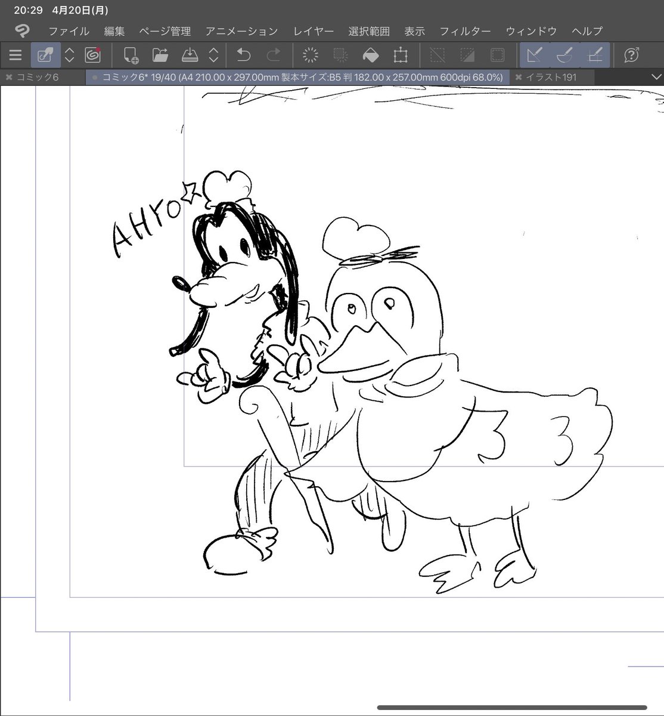
Task: Show selection border icon
Action: tap(497, 55)
